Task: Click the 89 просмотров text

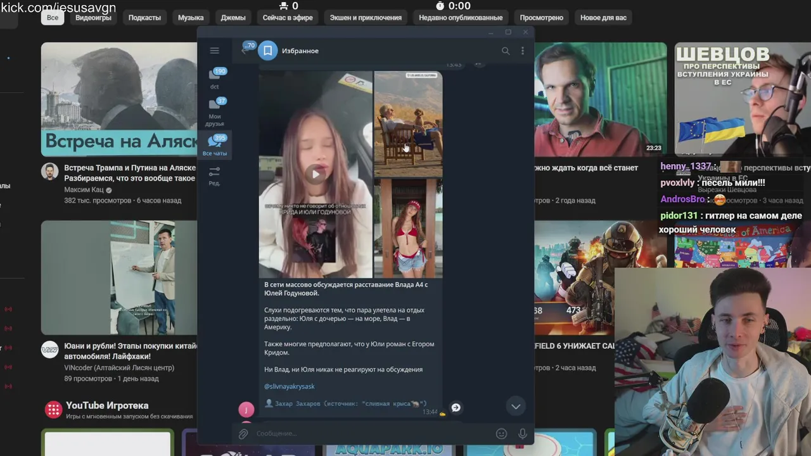Action: 88,379
